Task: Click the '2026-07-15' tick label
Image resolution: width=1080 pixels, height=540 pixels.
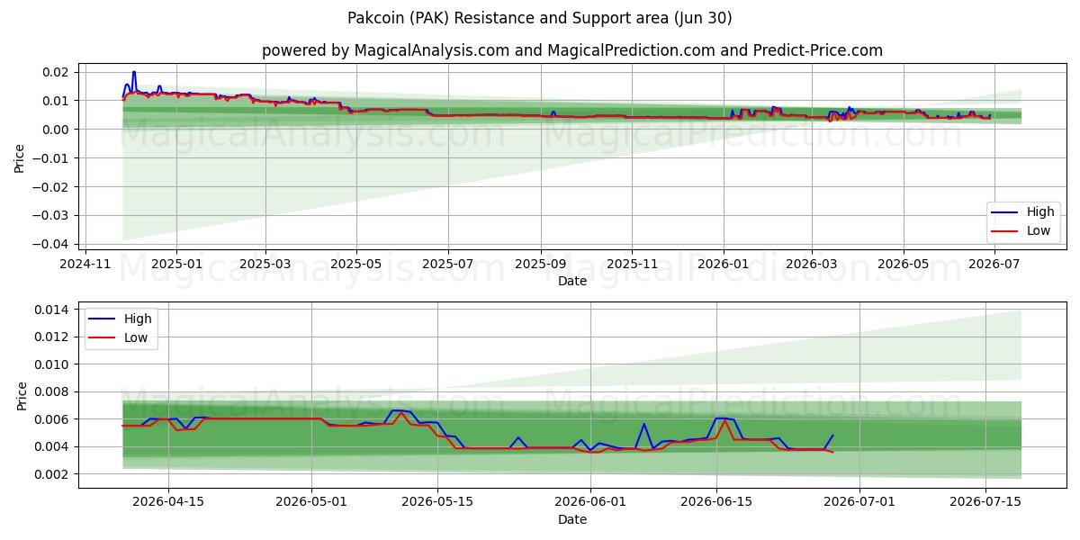Action: pos(986,502)
